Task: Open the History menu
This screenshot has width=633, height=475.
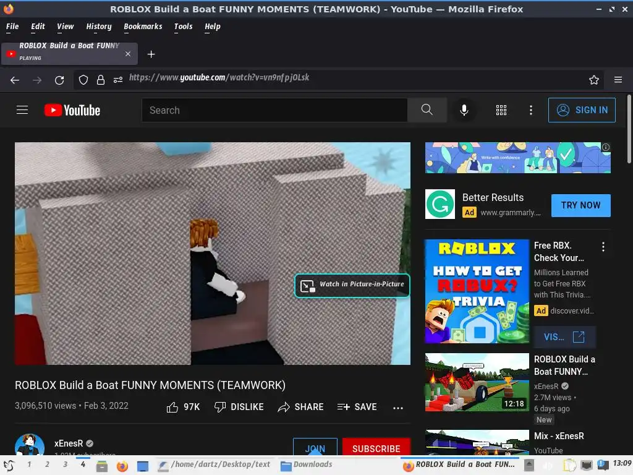Action: (98, 27)
